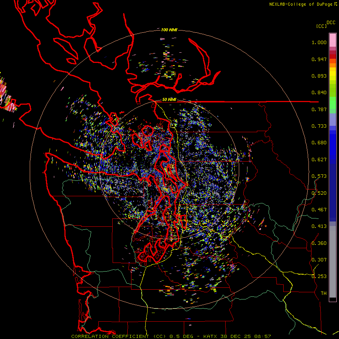
Task: Click the 0.573 scale value
Action: pos(319,176)
